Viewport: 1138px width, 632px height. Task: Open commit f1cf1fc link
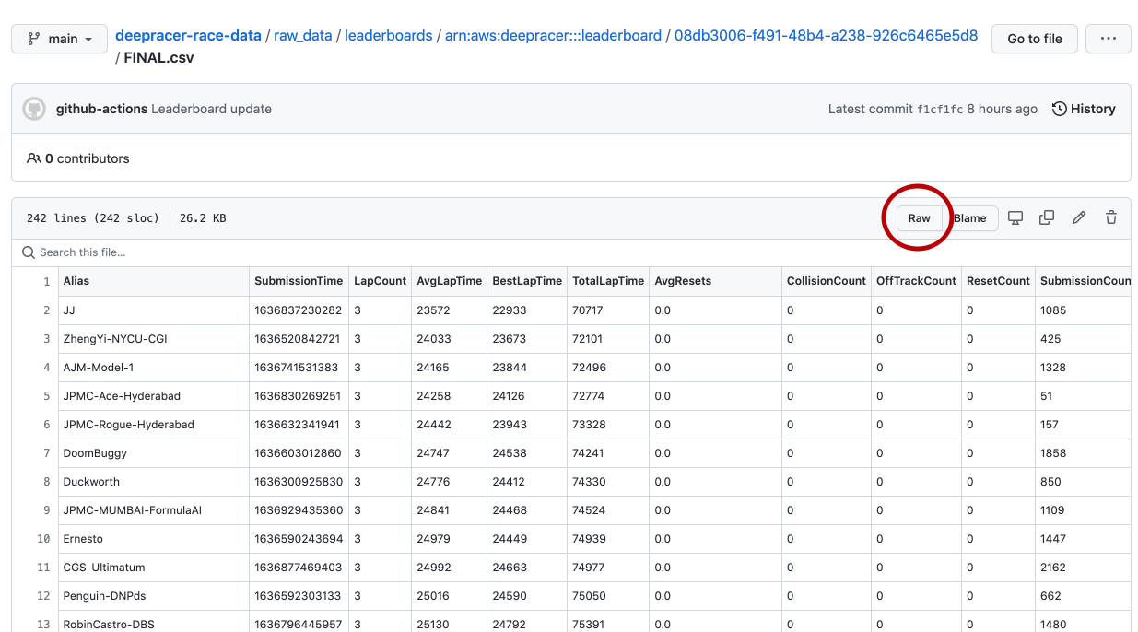pyautogui.click(x=939, y=109)
